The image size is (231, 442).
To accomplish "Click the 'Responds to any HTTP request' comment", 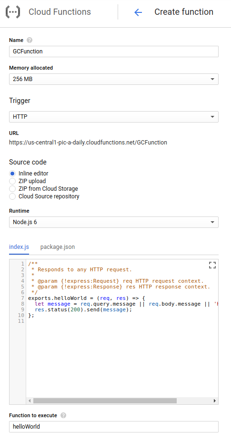I will tap(81, 269).
